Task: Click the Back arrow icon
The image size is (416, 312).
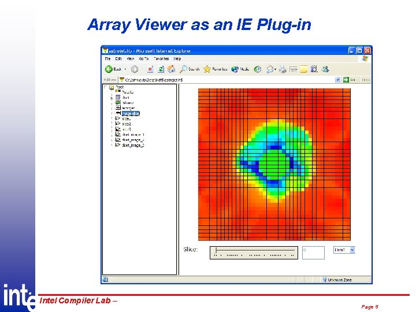Action: click(109, 69)
